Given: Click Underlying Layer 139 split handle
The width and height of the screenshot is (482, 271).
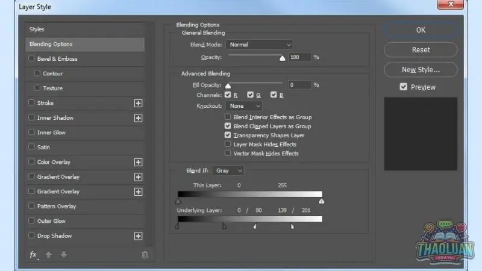Looking at the screenshot, I should tap(255, 226).
